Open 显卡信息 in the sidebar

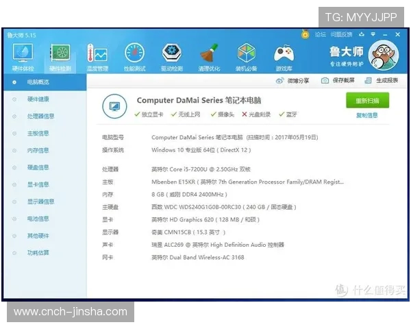tap(38, 184)
